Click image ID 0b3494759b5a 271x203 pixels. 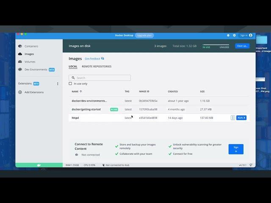click(x=148, y=101)
